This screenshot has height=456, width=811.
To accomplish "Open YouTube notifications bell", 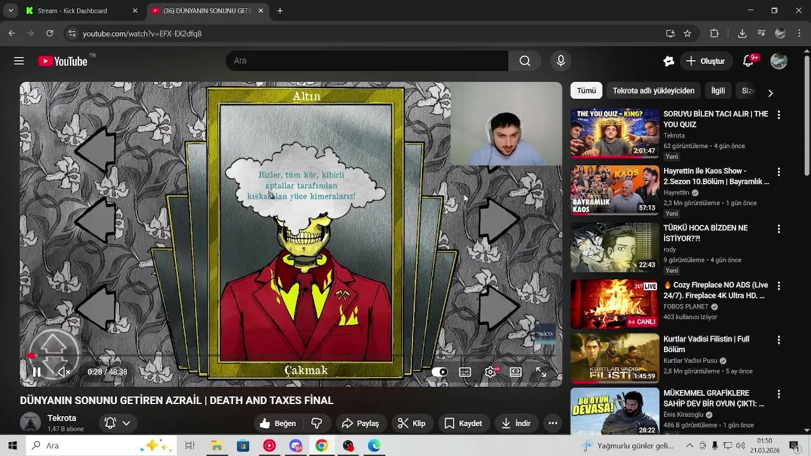I will click(748, 61).
